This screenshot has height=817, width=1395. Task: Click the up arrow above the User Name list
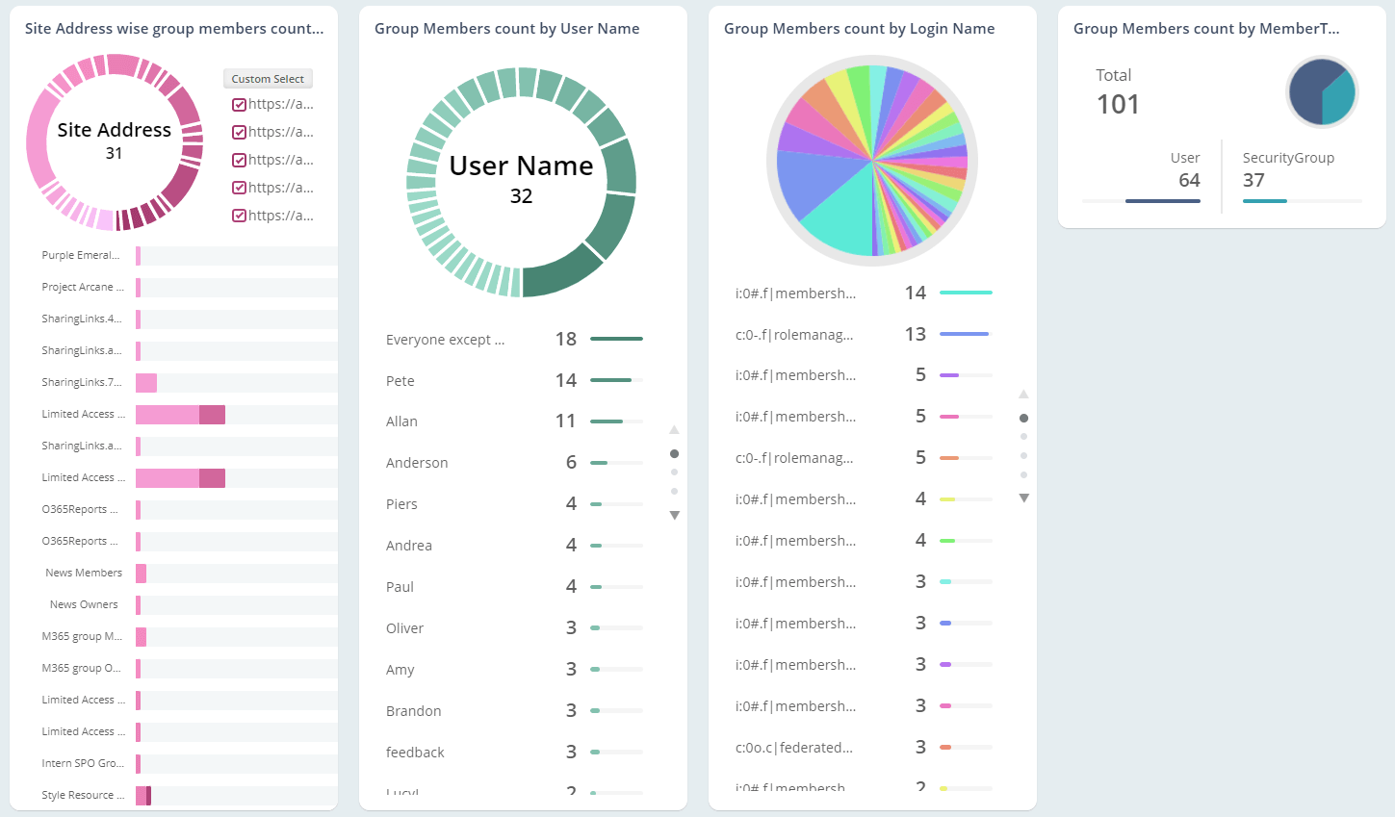pyautogui.click(x=674, y=429)
